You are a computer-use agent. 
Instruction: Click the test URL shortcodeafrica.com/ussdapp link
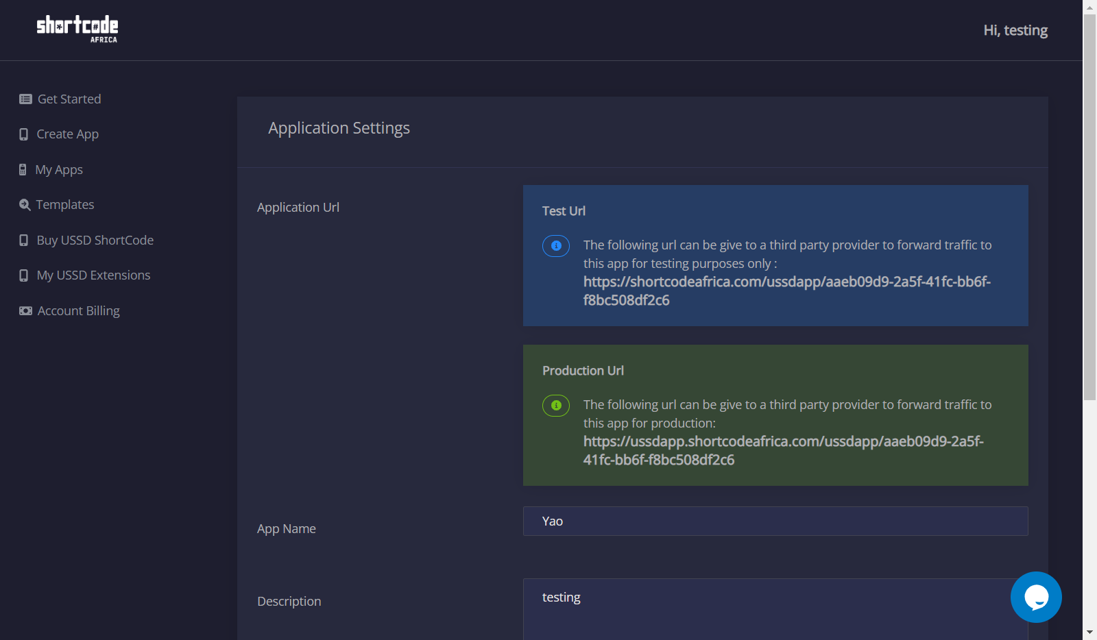point(787,291)
